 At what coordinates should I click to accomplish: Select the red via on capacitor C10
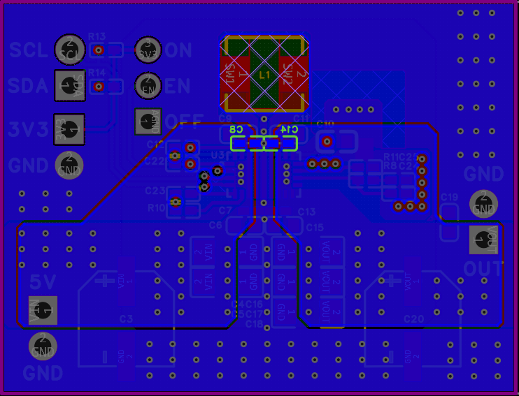327,142
